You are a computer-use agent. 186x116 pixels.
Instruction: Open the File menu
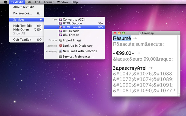point(29,2)
